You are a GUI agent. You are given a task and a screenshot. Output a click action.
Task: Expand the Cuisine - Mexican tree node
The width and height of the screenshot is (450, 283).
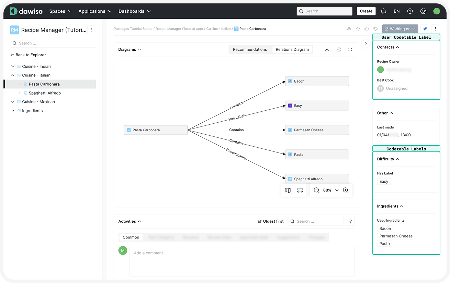[x=13, y=102]
